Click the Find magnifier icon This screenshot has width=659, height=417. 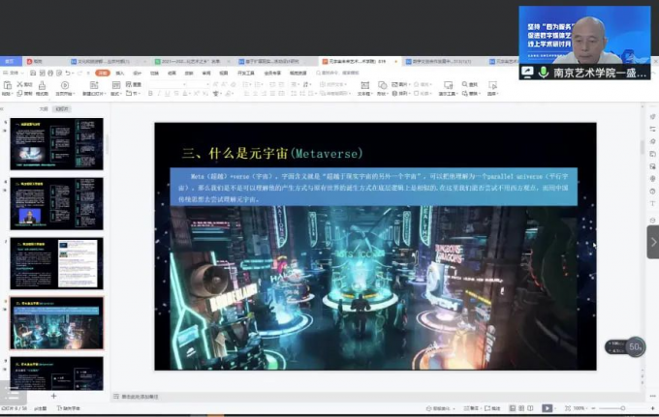click(465, 84)
